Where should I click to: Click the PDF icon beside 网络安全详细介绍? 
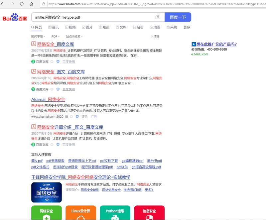click(34, 127)
